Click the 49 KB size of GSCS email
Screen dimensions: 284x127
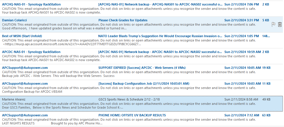click(266, 99)
